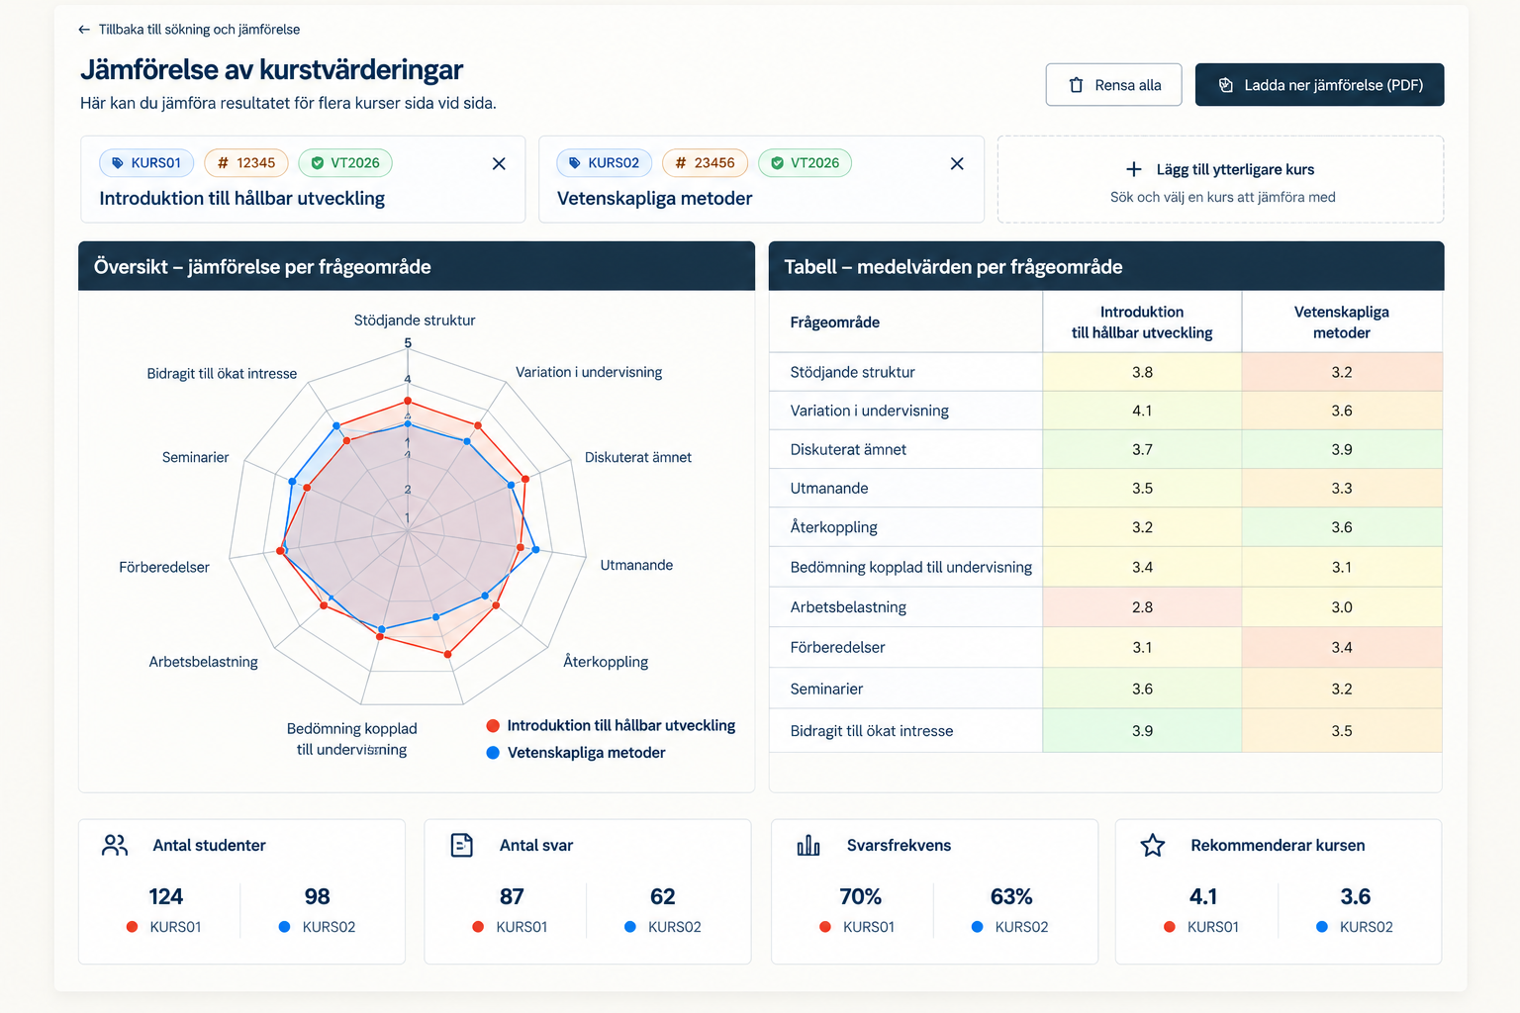Download comparison as PDF
The height and width of the screenshot is (1013, 1520).
click(1319, 85)
